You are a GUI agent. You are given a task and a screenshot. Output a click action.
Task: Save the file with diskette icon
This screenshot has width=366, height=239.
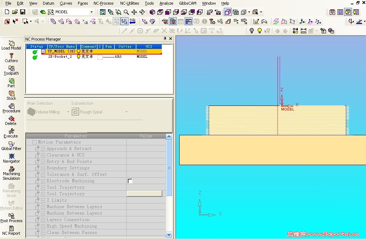[23, 12]
